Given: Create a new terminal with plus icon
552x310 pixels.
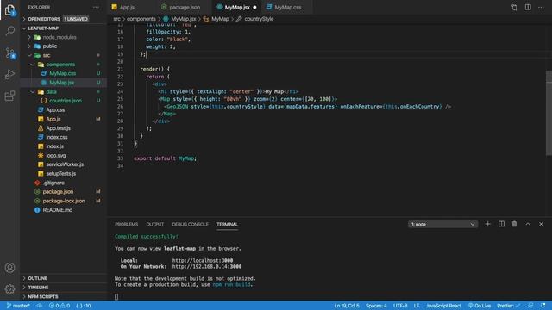Looking at the screenshot, I should tap(487, 224).
